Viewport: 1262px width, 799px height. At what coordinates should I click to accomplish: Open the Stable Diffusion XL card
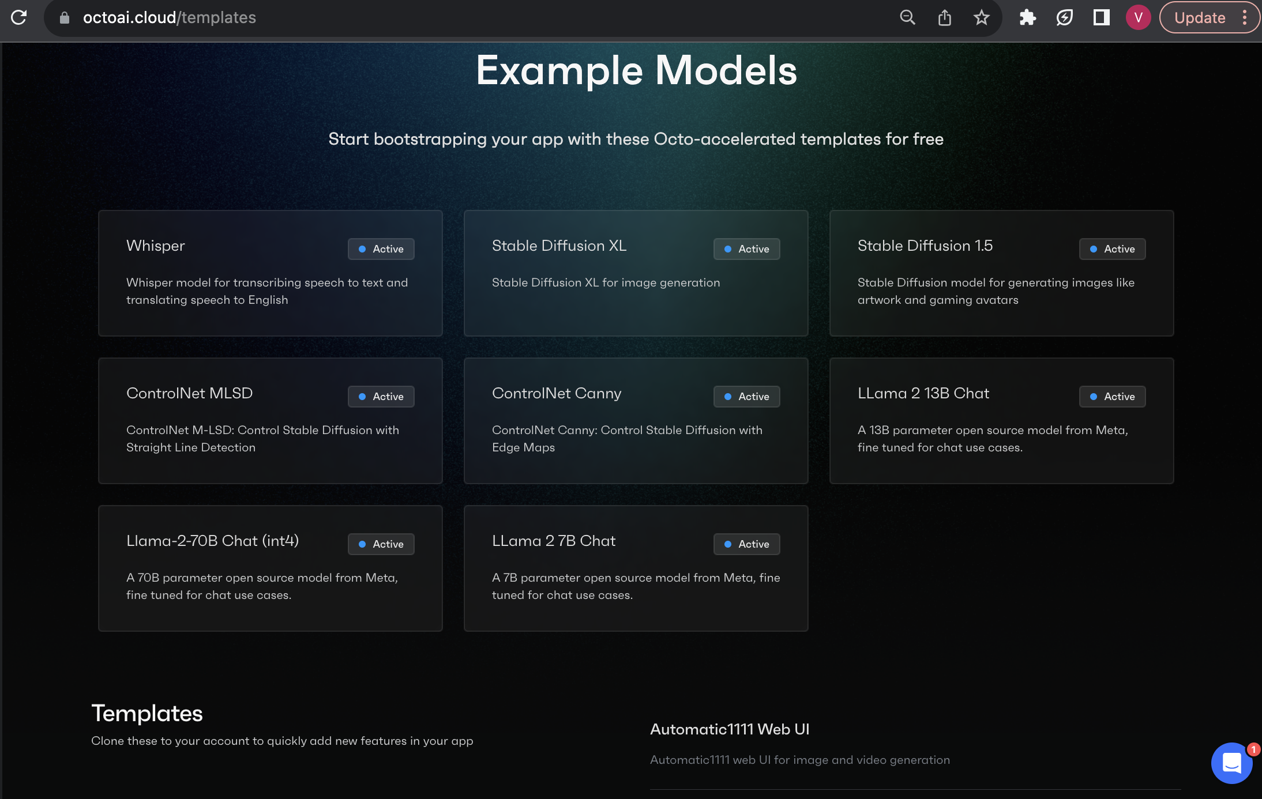click(636, 273)
